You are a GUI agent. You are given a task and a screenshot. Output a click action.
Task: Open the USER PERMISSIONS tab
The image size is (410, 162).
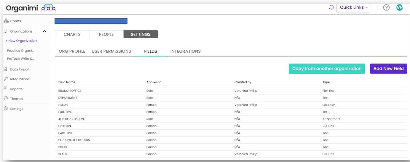(x=111, y=51)
